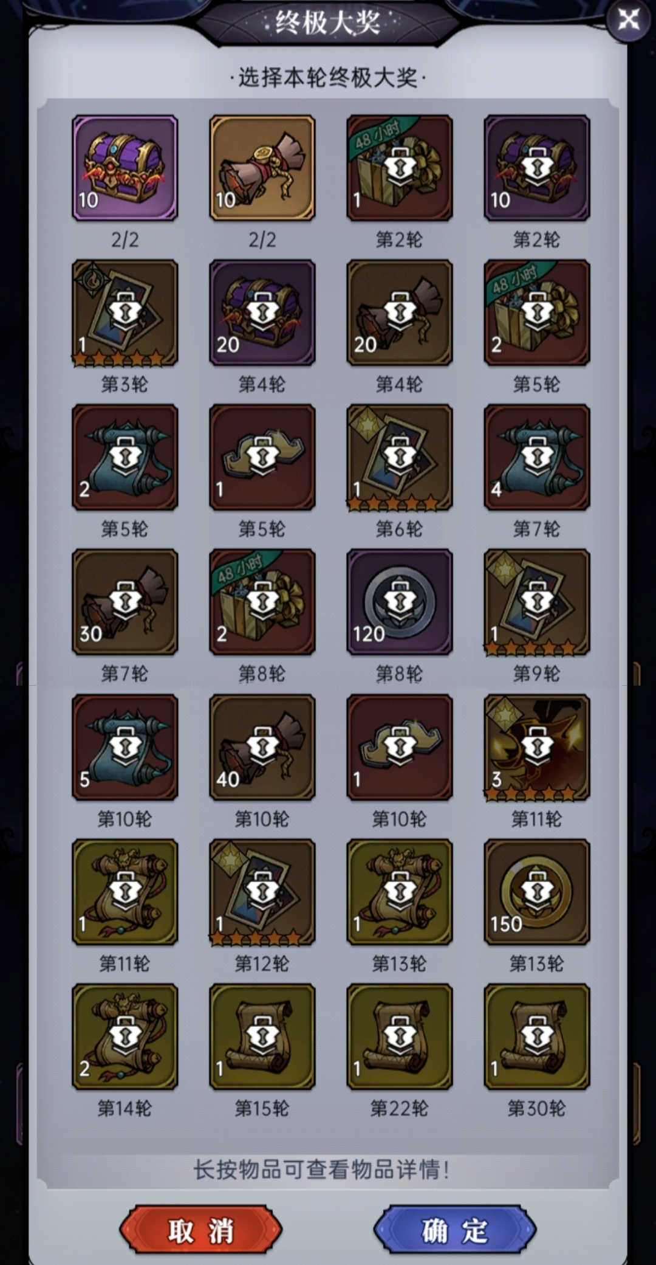Tap the locked round 11 three-item golden hero prize
This screenshot has height=1265, width=656.
pyautogui.click(x=536, y=747)
